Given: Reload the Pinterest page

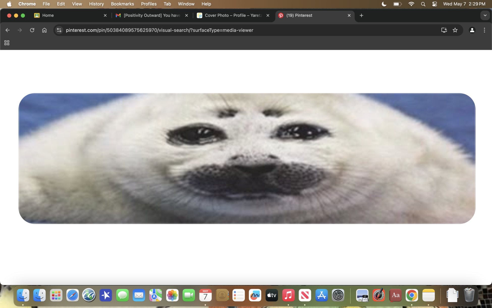Looking at the screenshot, I should tap(32, 30).
